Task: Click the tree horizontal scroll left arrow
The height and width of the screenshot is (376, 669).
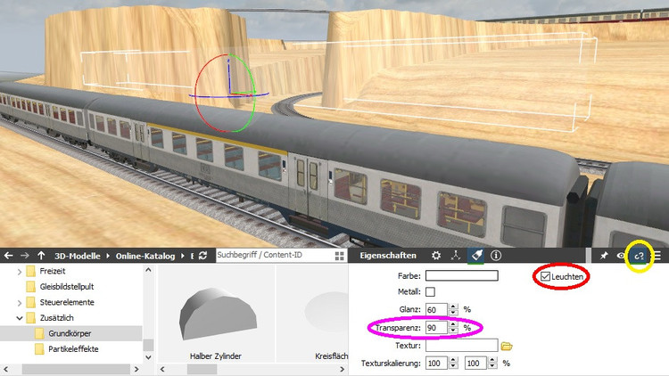Action: point(6,369)
